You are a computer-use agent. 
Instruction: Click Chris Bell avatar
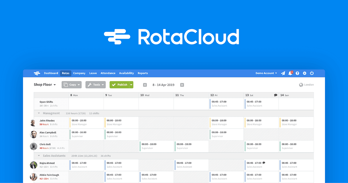click(x=33, y=146)
